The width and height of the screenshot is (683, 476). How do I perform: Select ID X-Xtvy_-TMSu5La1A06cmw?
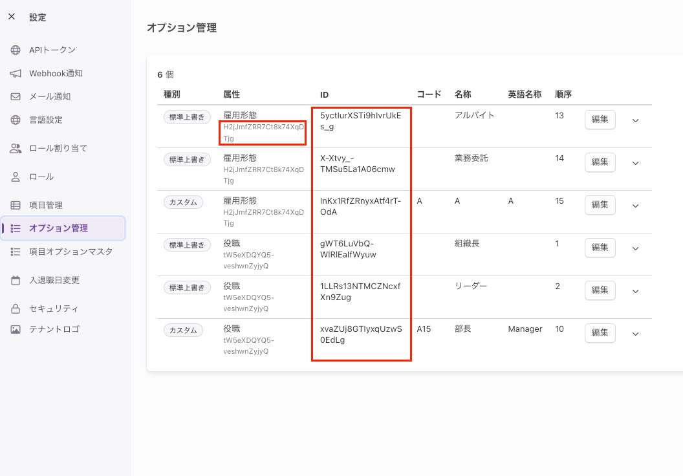358,164
